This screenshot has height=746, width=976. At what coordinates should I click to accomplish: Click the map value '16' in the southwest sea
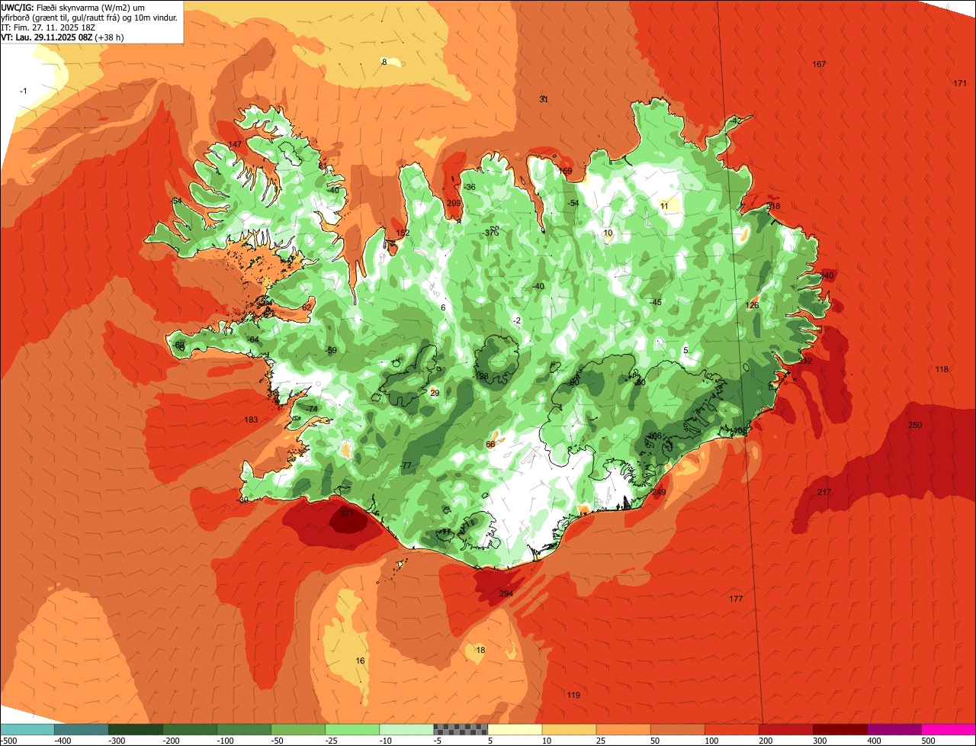(x=360, y=661)
